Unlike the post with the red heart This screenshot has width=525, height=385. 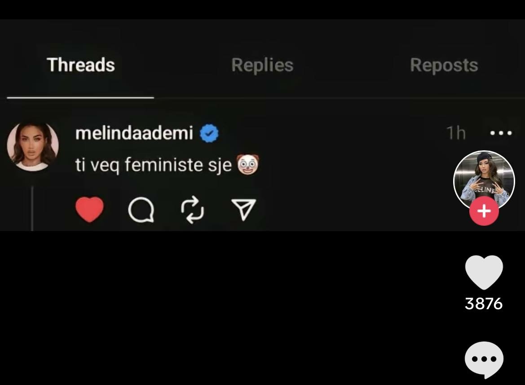tap(89, 210)
